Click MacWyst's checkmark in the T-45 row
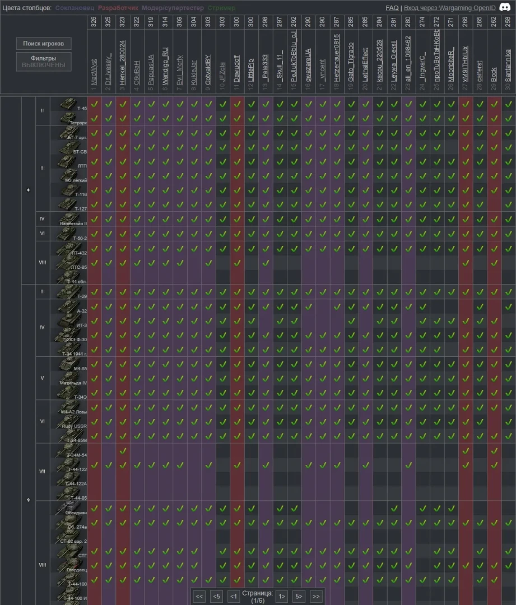This screenshot has height=605, width=516. point(95,104)
